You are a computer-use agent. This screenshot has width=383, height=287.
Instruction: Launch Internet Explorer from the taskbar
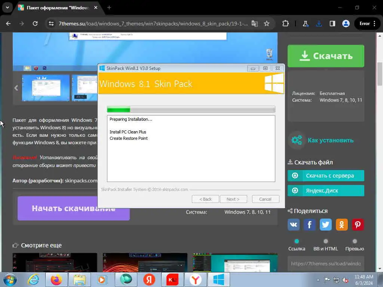tap(33, 280)
